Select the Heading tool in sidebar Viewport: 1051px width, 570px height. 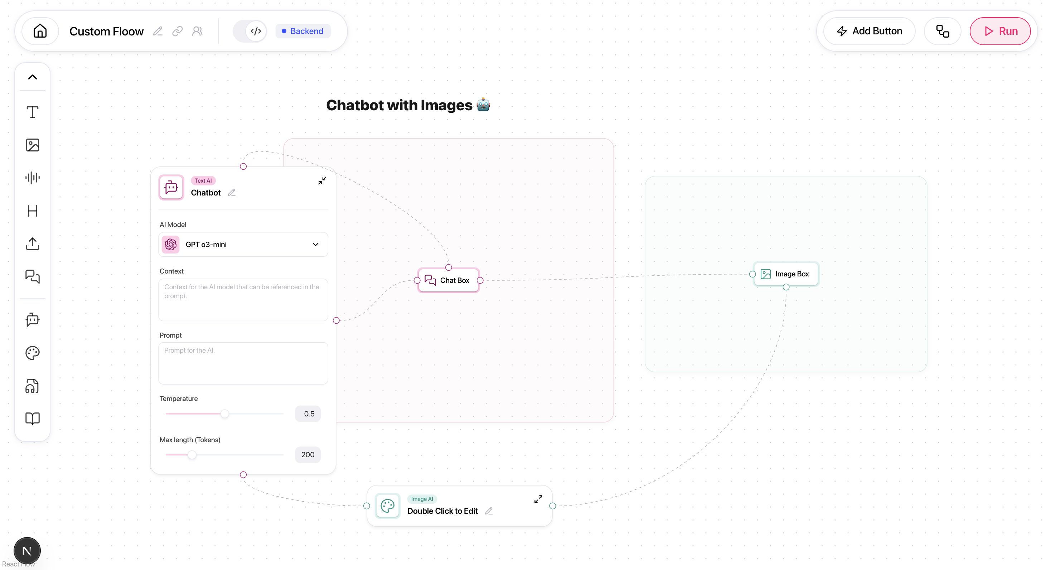pos(33,211)
